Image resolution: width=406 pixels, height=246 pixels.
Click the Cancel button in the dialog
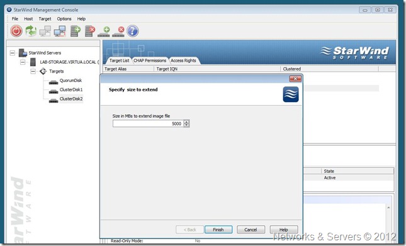(251, 230)
